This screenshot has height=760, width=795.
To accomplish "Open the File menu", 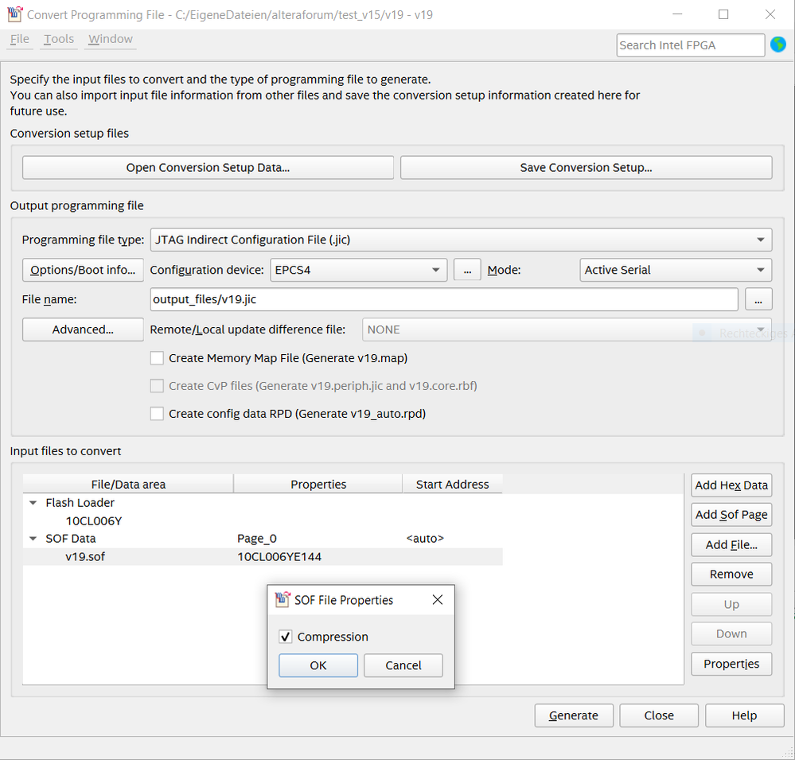I will pos(20,39).
